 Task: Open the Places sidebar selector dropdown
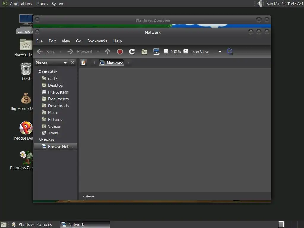(x=51, y=63)
